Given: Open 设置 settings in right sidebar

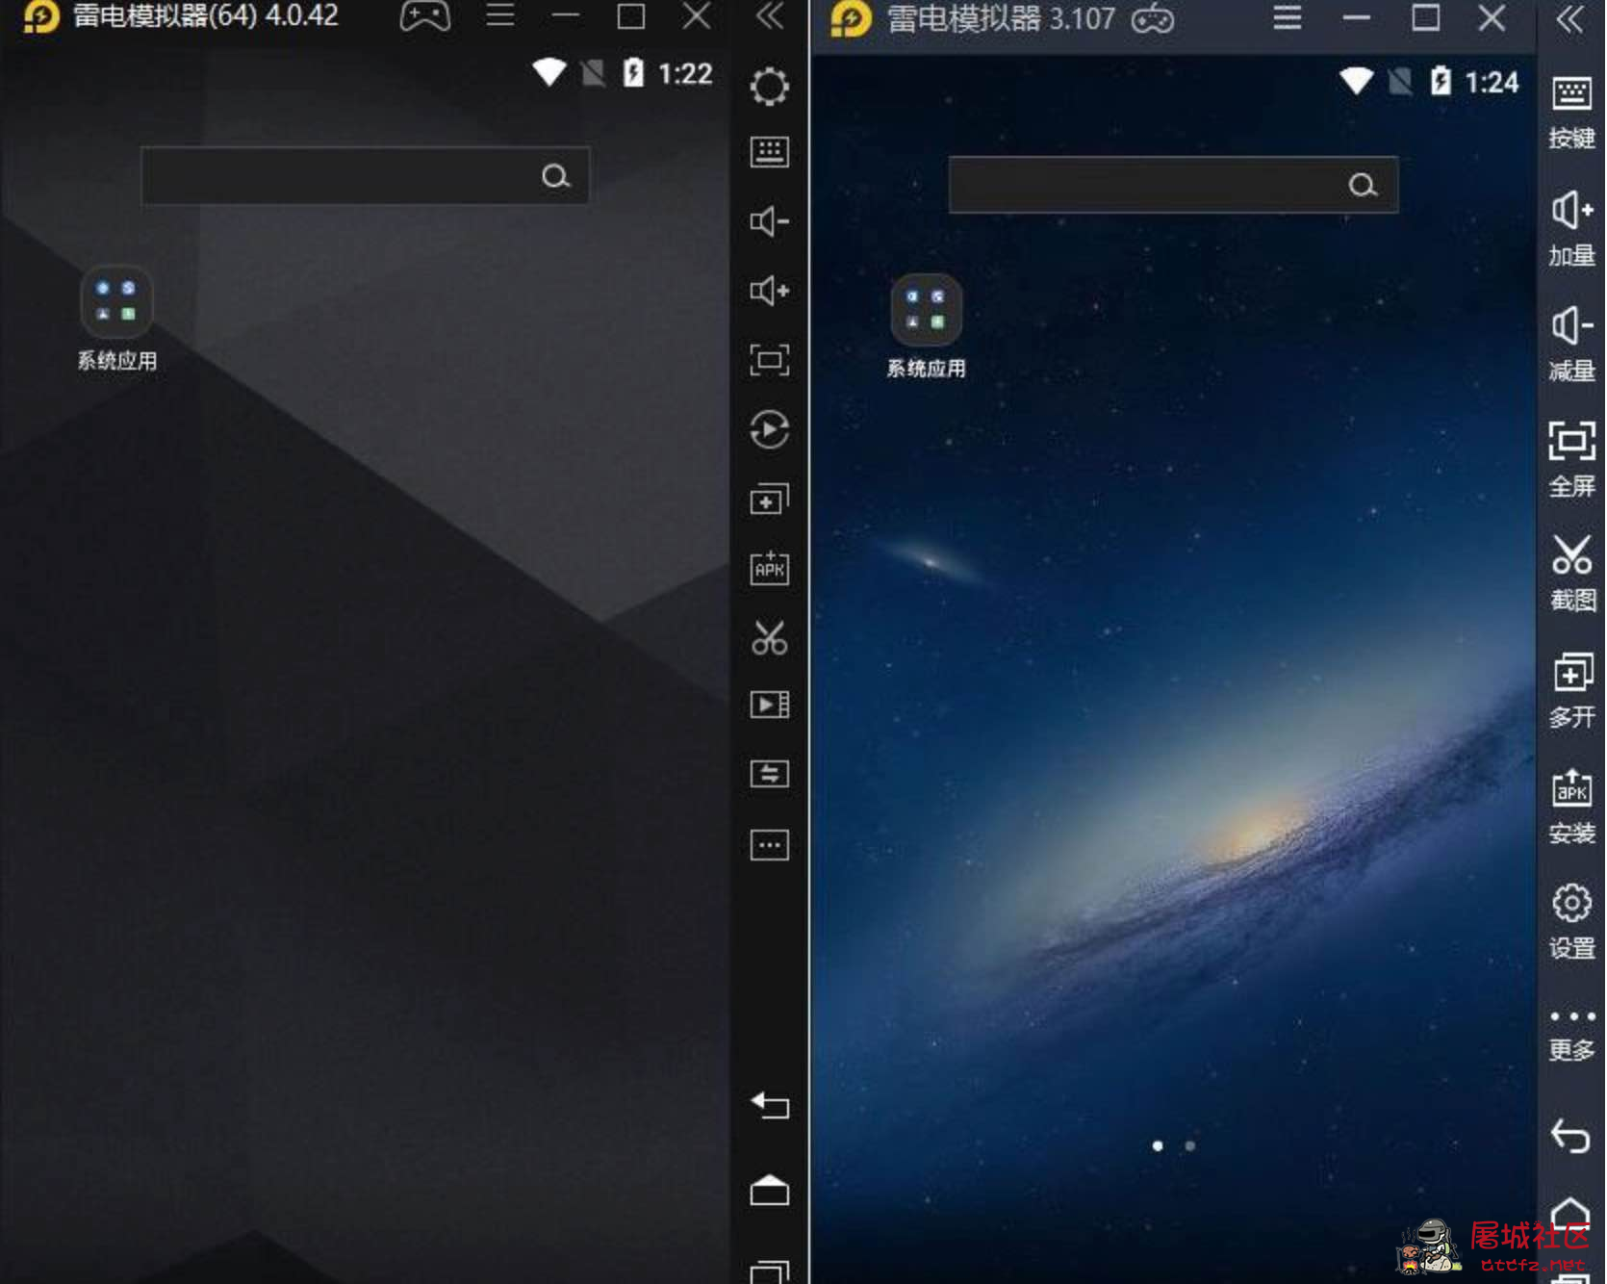Looking at the screenshot, I should tap(1571, 922).
